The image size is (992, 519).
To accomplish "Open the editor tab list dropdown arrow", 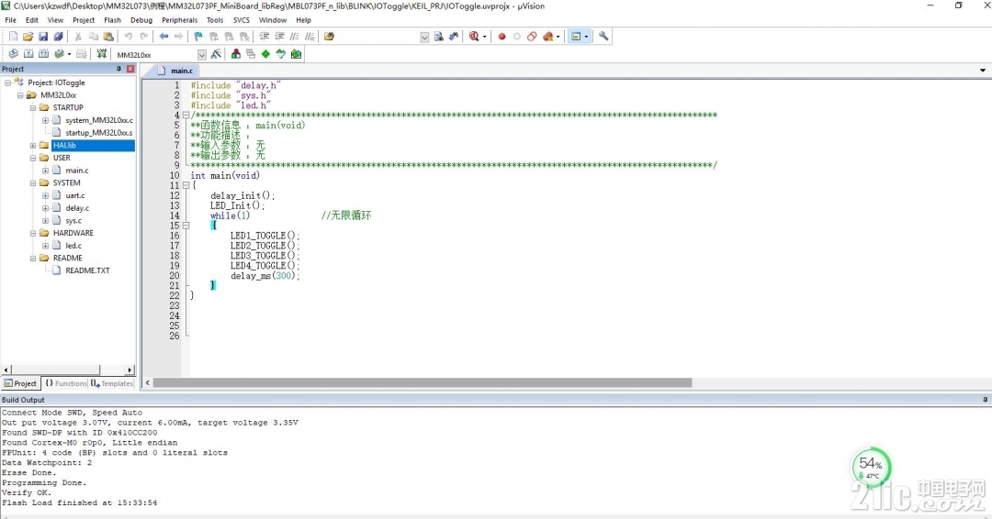I will coord(983,71).
